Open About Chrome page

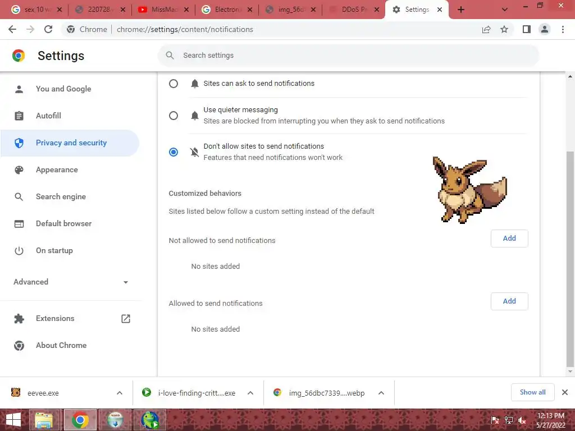[x=70, y=345]
